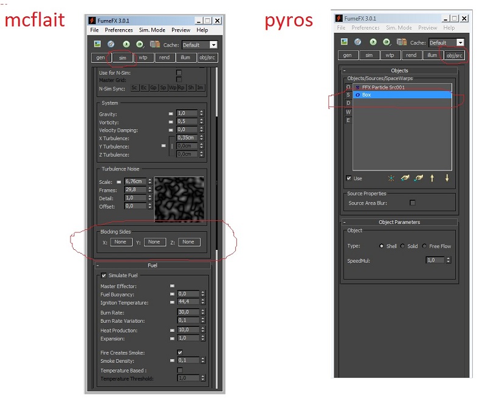Select Box in the objects list
Screen dimensions: 485x401
click(402, 95)
